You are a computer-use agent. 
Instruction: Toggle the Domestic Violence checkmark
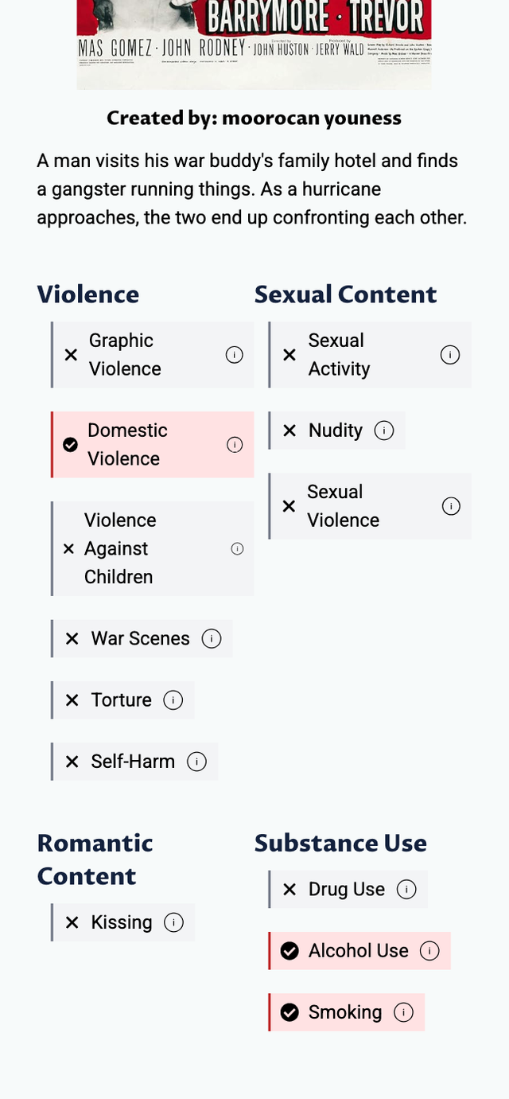point(70,445)
